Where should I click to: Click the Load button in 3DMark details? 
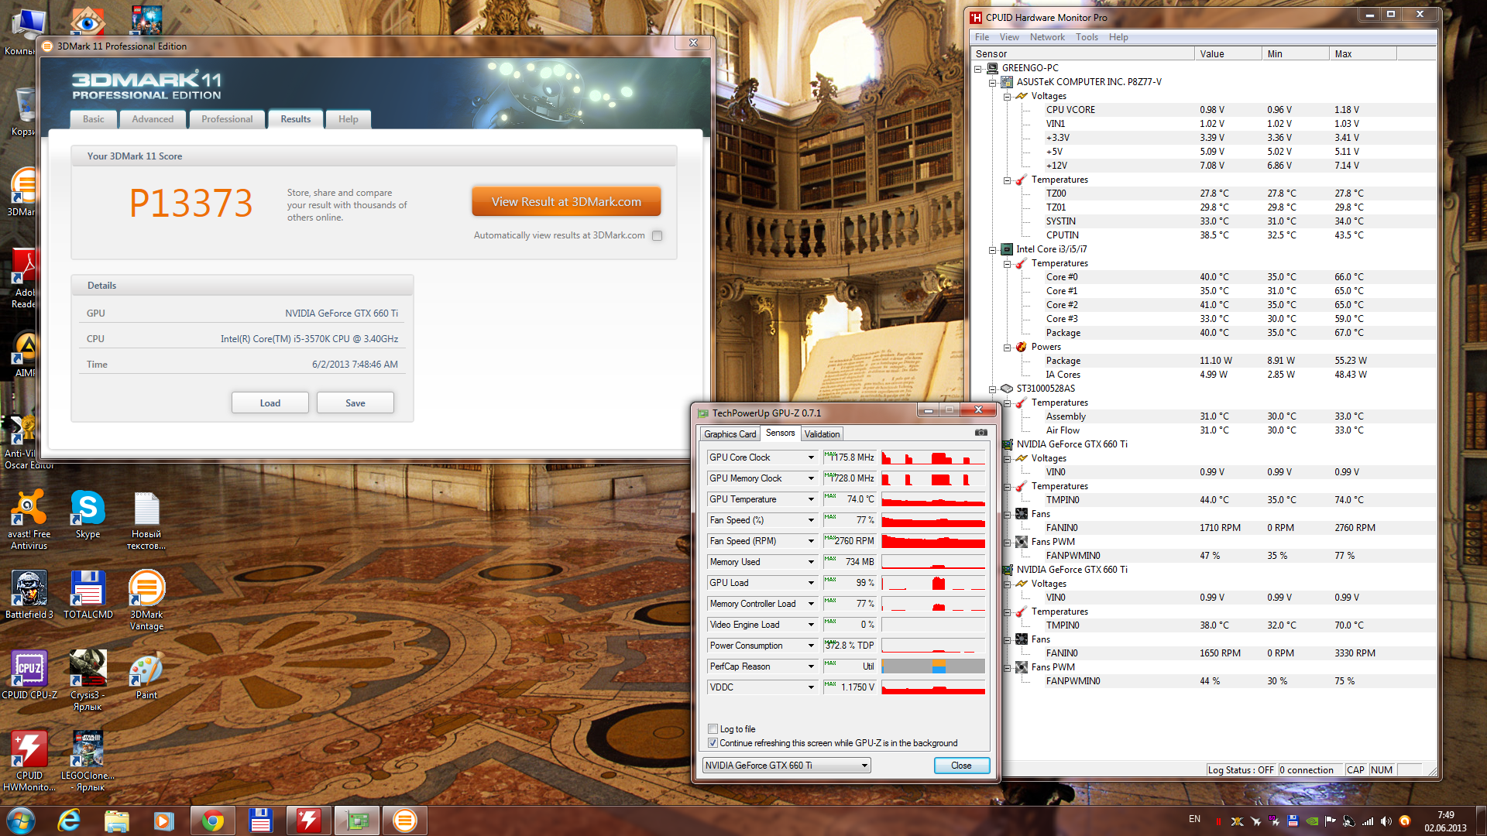[270, 403]
